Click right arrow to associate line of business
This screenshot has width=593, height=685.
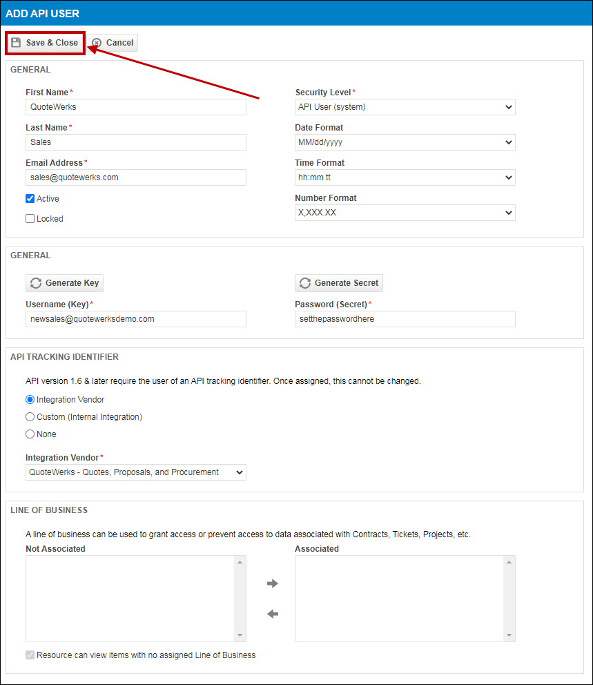(x=273, y=583)
